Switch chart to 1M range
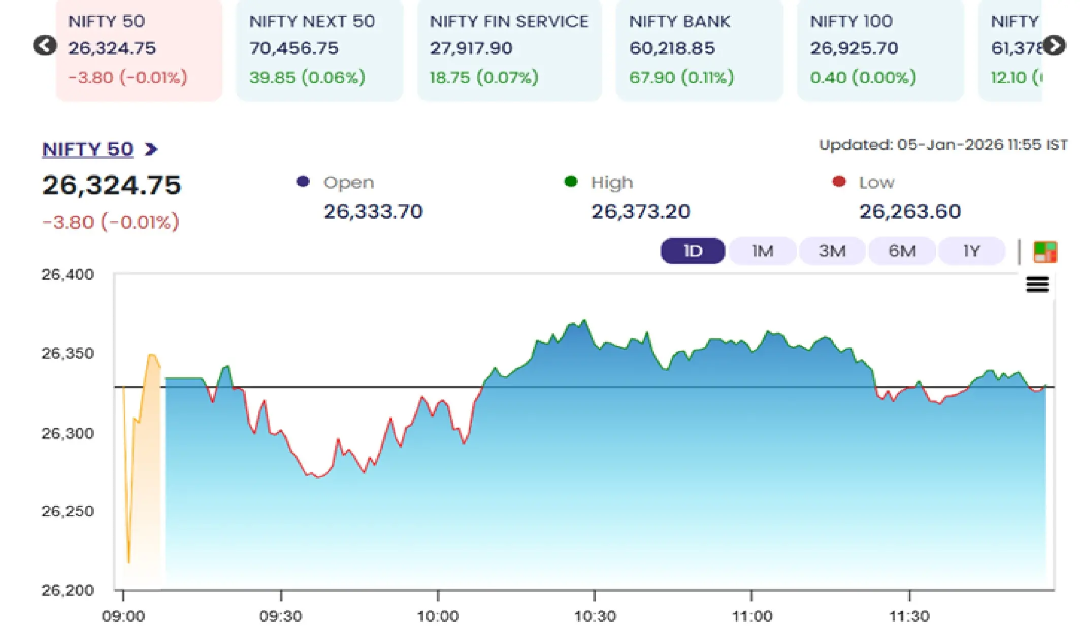The width and height of the screenshot is (1080, 633). tap(762, 251)
